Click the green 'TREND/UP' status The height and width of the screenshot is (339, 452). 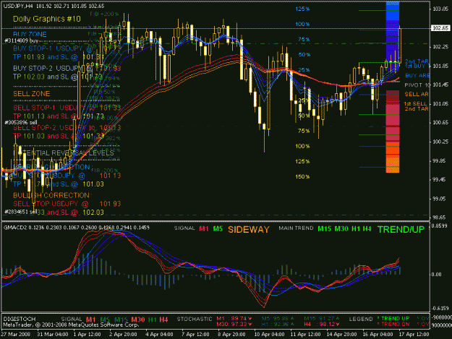pos(401,230)
